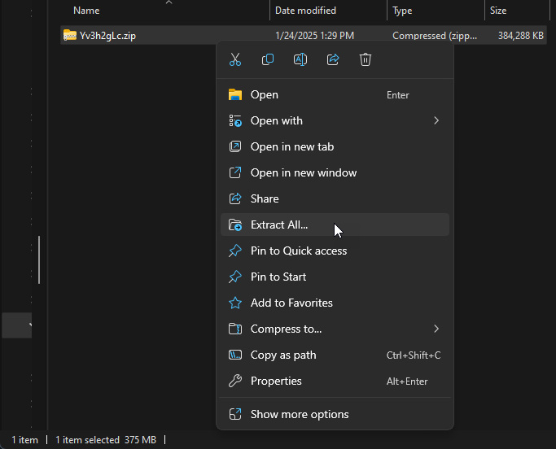Image resolution: width=556 pixels, height=449 pixels.
Task: Click the Copy icon in context menu
Action: (x=268, y=59)
